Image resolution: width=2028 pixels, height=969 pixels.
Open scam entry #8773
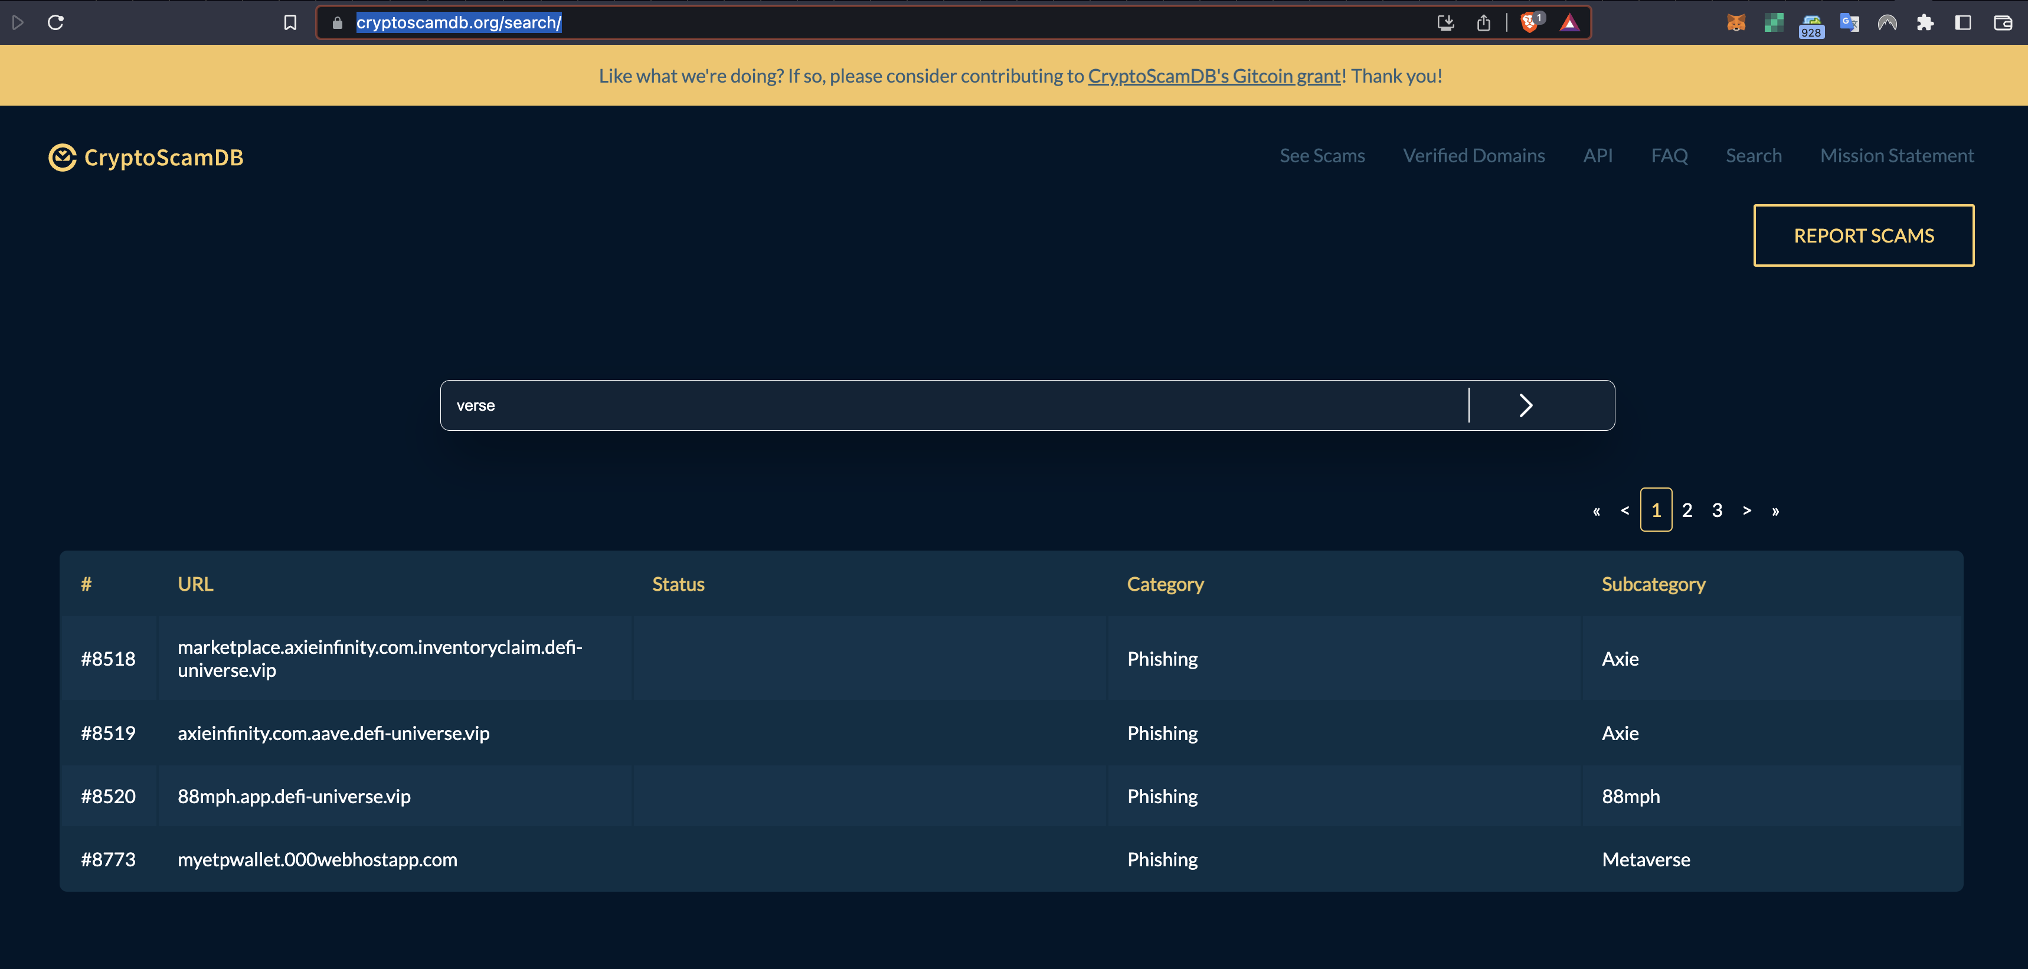point(108,860)
